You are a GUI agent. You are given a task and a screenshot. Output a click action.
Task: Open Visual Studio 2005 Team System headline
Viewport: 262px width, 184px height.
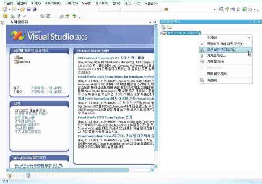[105, 117]
